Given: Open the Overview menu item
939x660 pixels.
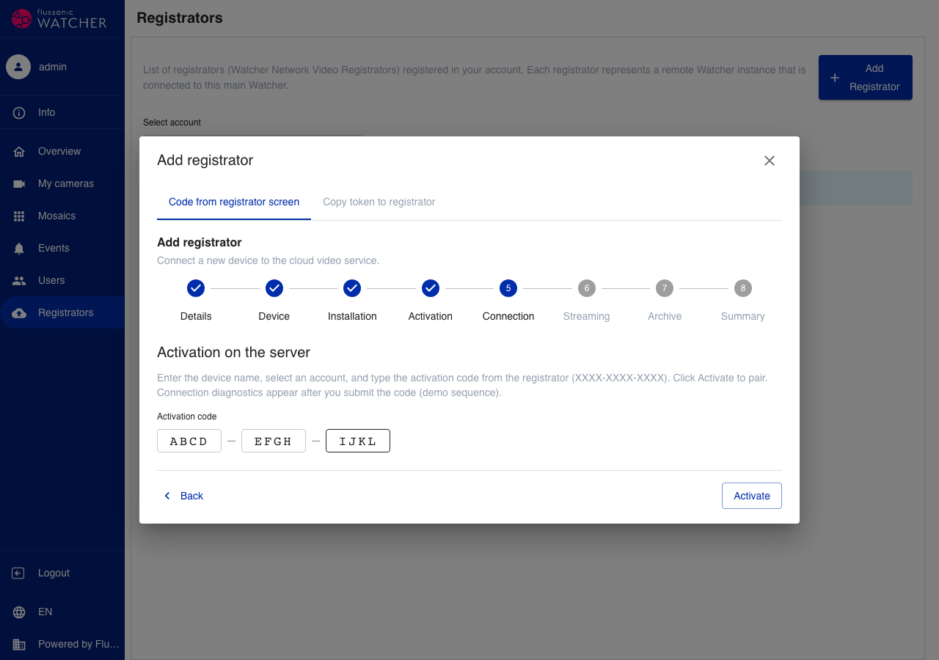Looking at the screenshot, I should [x=62, y=152].
